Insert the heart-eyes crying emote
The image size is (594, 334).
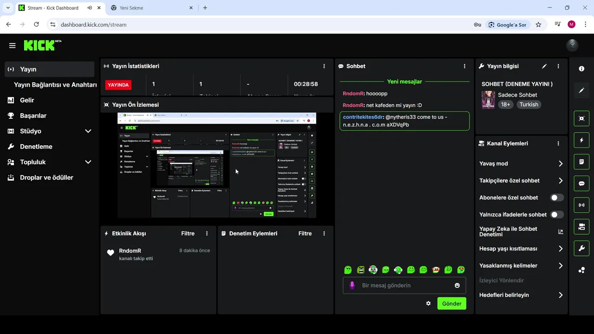click(461, 270)
